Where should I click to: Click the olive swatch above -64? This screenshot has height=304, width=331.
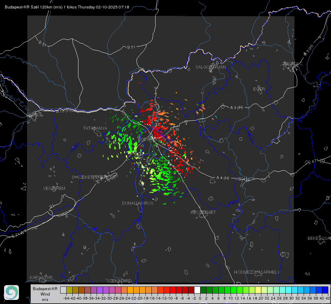tap(69, 290)
